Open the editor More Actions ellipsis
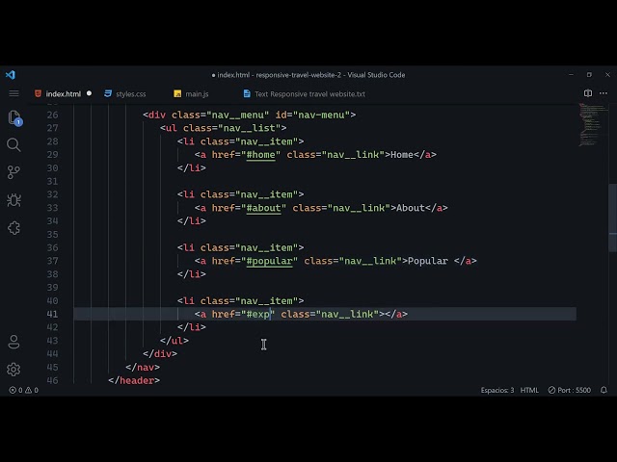 coord(604,93)
